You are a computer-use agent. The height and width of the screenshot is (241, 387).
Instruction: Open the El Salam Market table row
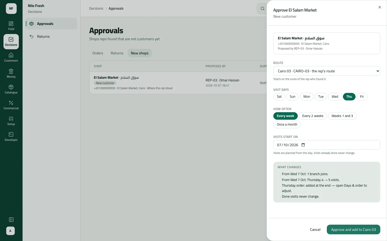click(x=178, y=83)
